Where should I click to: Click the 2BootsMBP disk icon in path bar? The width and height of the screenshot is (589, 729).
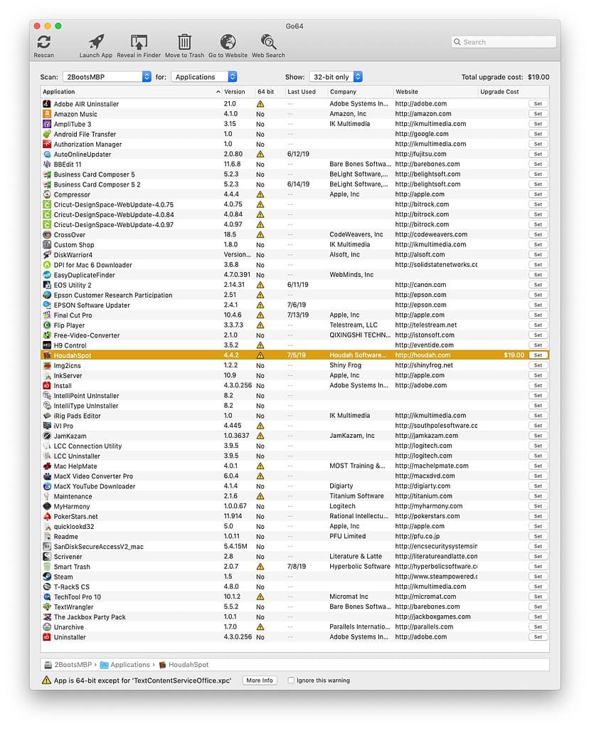point(48,665)
